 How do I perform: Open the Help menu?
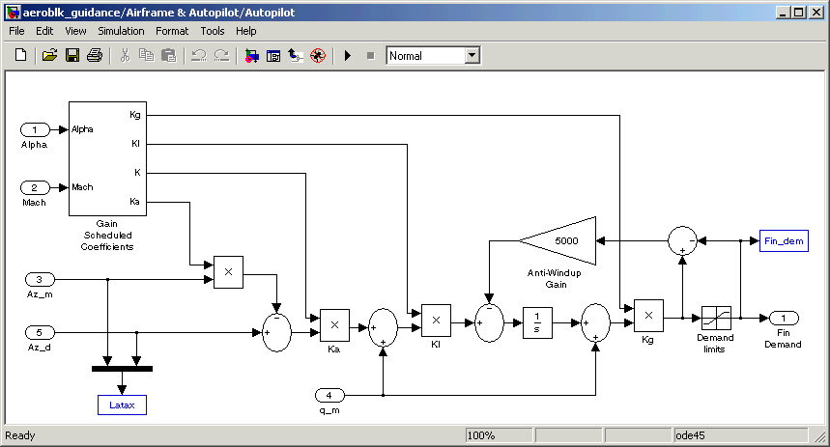click(x=246, y=31)
